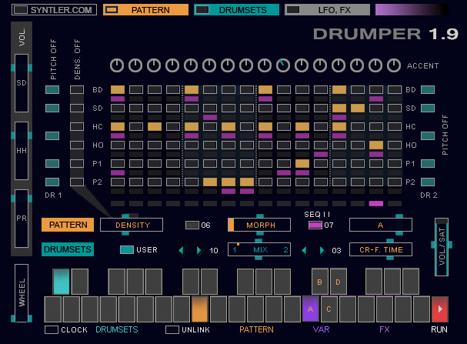Step back the value left of 03
Viewport: 467px width, 344px height.
(304, 250)
